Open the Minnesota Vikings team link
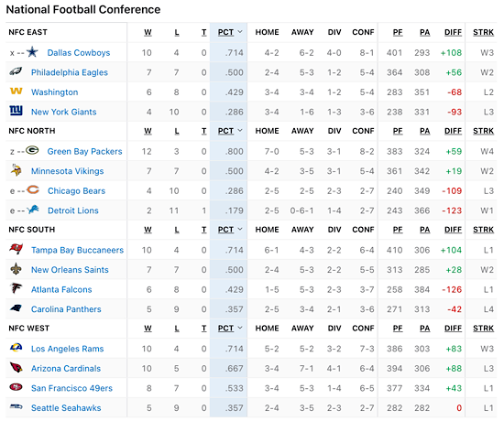This screenshot has height=421, width=504. pos(68,171)
